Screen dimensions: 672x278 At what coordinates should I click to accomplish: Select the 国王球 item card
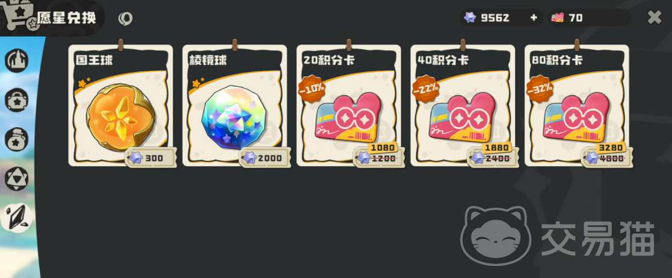[121, 105]
